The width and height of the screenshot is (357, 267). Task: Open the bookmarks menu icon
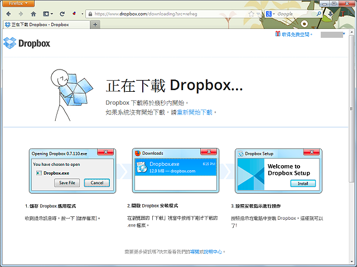click(x=48, y=14)
